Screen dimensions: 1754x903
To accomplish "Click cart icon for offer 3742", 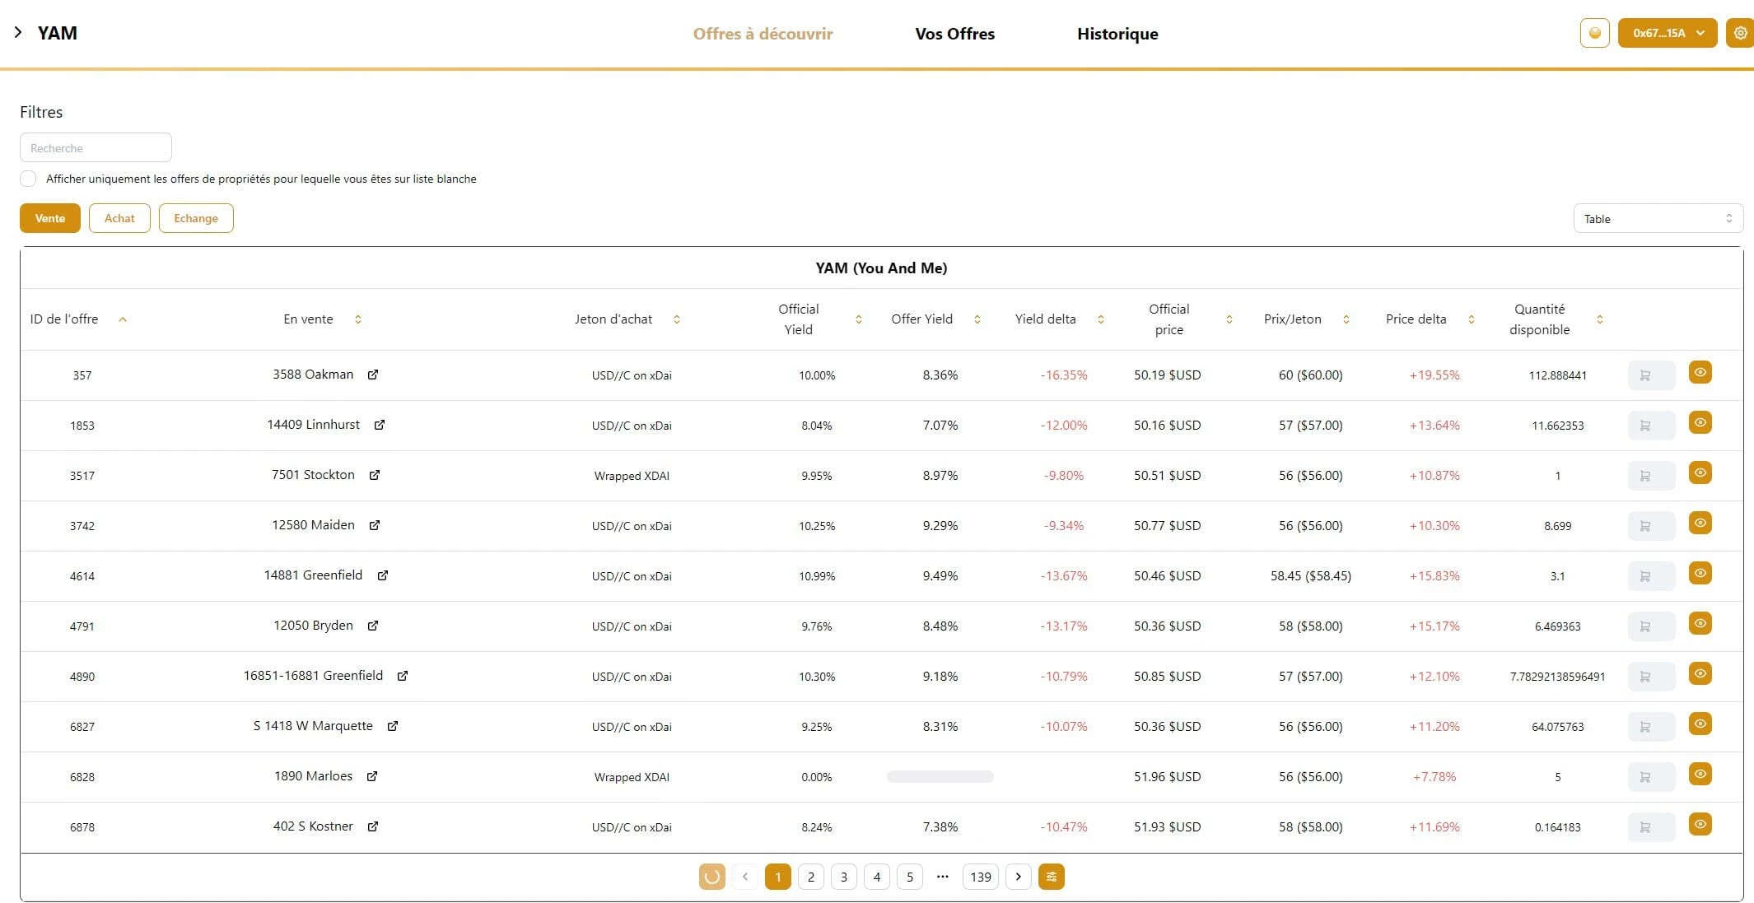I will click(1651, 526).
